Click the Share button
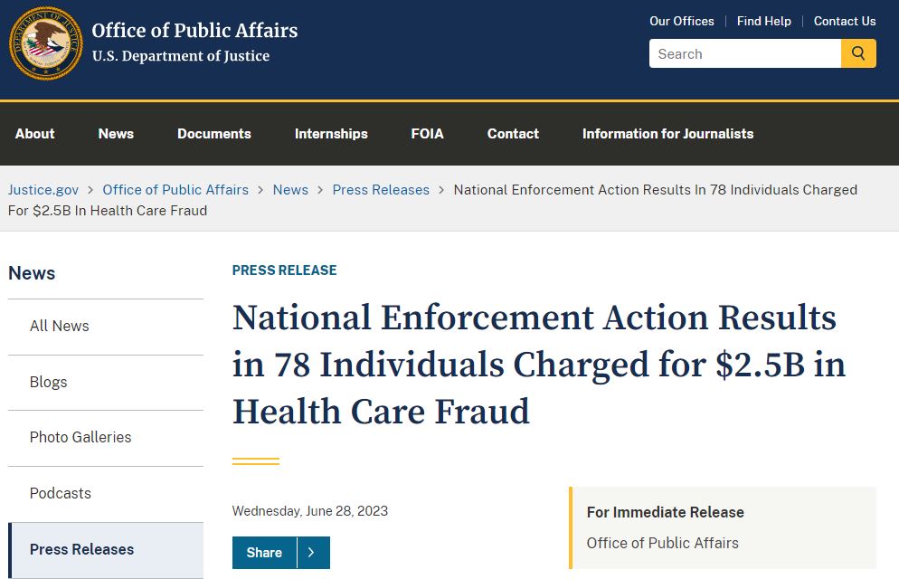Image resolution: width=899 pixels, height=579 pixels. (x=264, y=553)
